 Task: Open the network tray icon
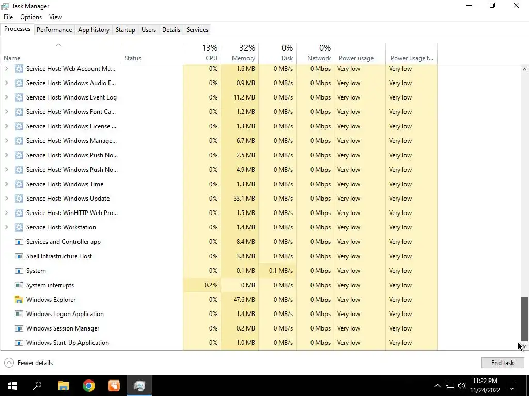(450, 386)
